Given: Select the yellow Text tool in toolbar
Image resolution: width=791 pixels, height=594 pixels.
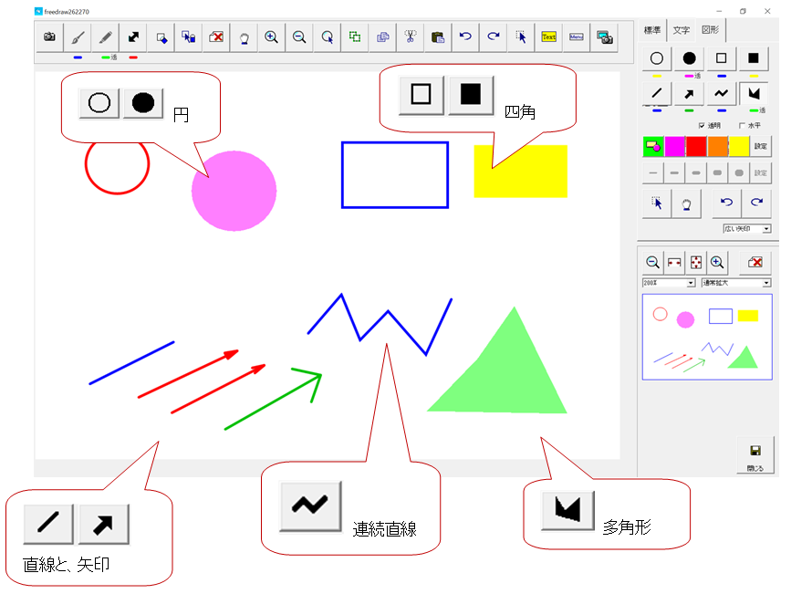Looking at the screenshot, I should point(548,37).
